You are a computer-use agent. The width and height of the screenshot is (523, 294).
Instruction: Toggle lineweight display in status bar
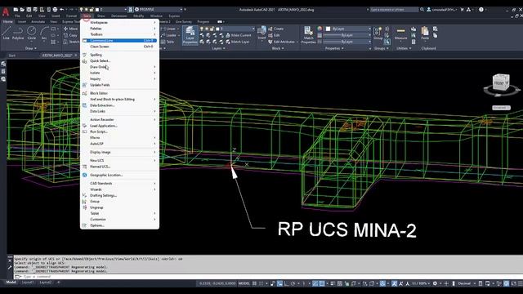coord(333,283)
